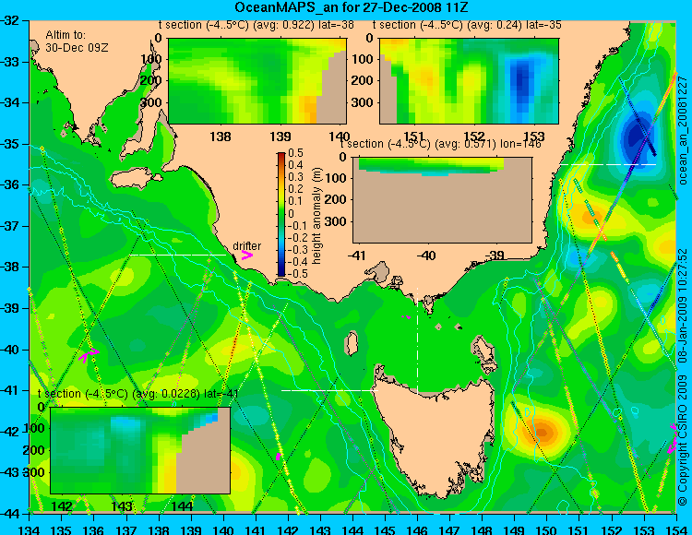Click the 'Altim to:' label

[66, 35]
